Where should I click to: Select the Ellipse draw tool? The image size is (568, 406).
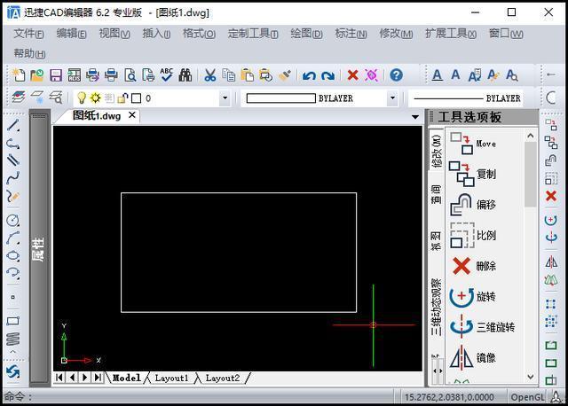pyautogui.click(x=13, y=255)
